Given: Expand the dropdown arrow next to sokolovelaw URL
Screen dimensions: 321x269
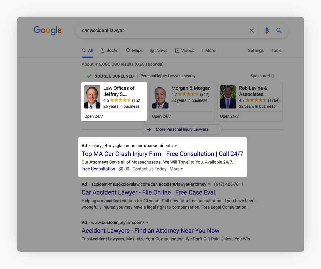Looking at the screenshot, I should click(209, 184).
